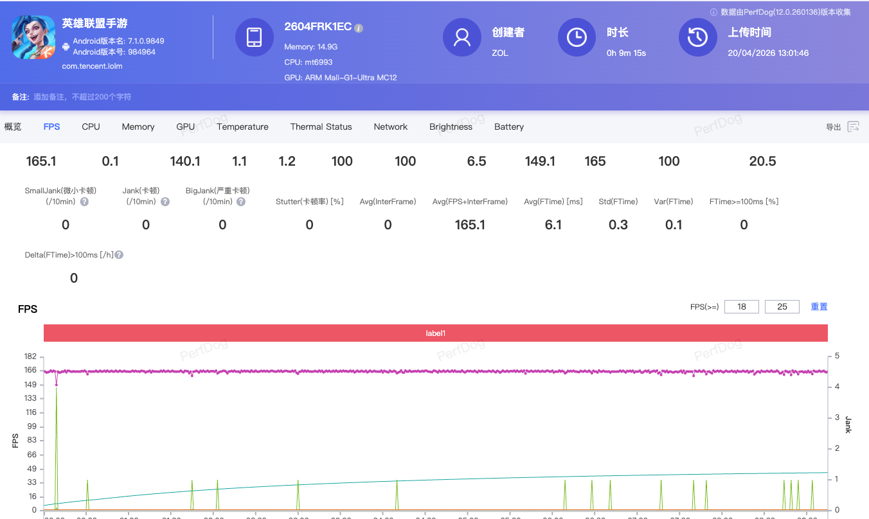Open the Jank help question-mark icon
Screen dimensions: 869x519
tap(165, 202)
